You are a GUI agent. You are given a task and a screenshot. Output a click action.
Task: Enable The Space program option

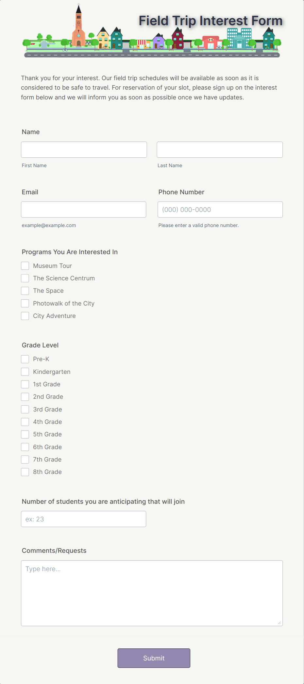[25, 290]
